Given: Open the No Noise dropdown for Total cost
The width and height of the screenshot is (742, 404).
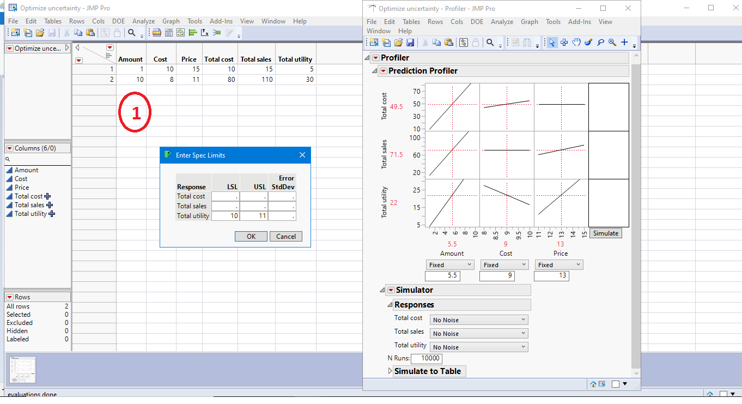Looking at the screenshot, I should tap(478, 319).
